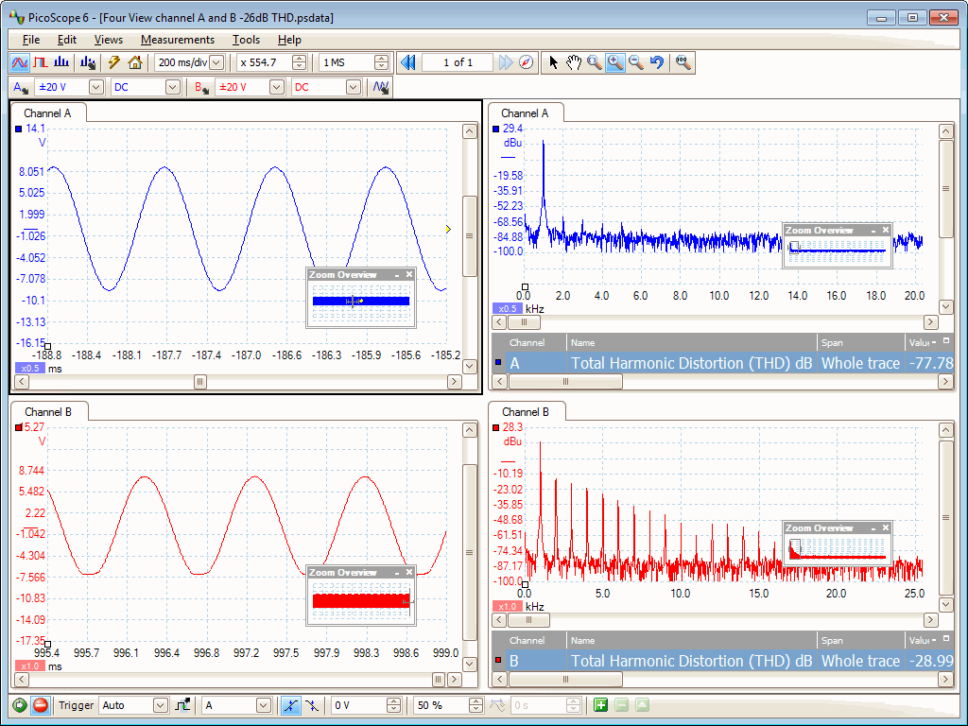Open the Measurements menu
The width and height of the screenshot is (968, 726).
pyautogui.click(x=178, y=40)
